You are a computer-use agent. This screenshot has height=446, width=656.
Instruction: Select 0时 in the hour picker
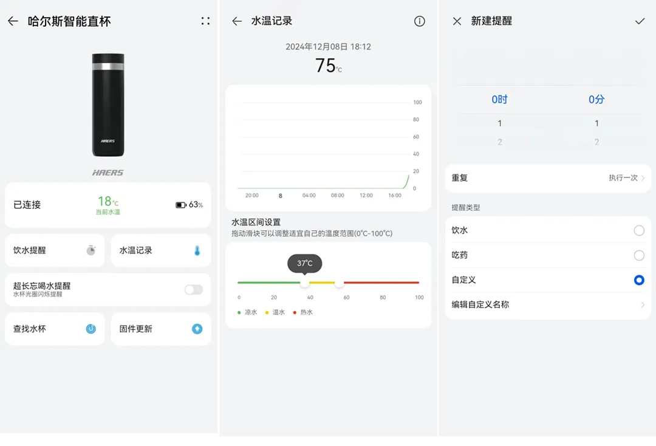[x=499, y=99]
